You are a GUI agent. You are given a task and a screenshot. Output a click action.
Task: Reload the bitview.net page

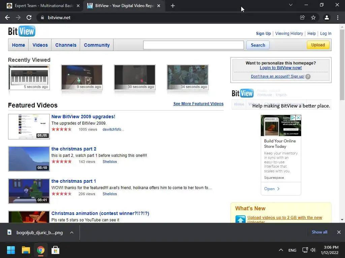29,17
